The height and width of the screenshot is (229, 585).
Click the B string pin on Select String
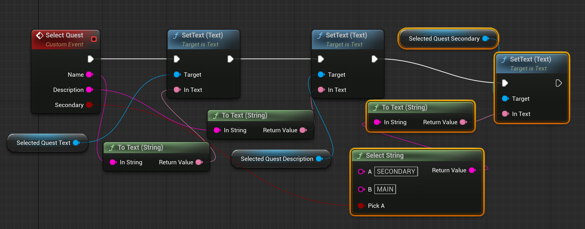(x=361, y=189)
